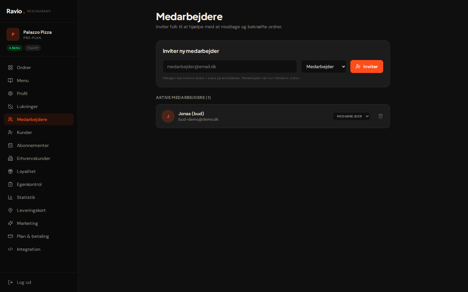
Task: Click the name Jonas (bud)
Action: tap(191, 114)
